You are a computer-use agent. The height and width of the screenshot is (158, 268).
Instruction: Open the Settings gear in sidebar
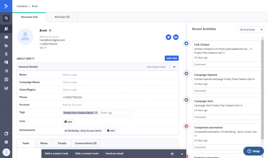pos(6,142)
